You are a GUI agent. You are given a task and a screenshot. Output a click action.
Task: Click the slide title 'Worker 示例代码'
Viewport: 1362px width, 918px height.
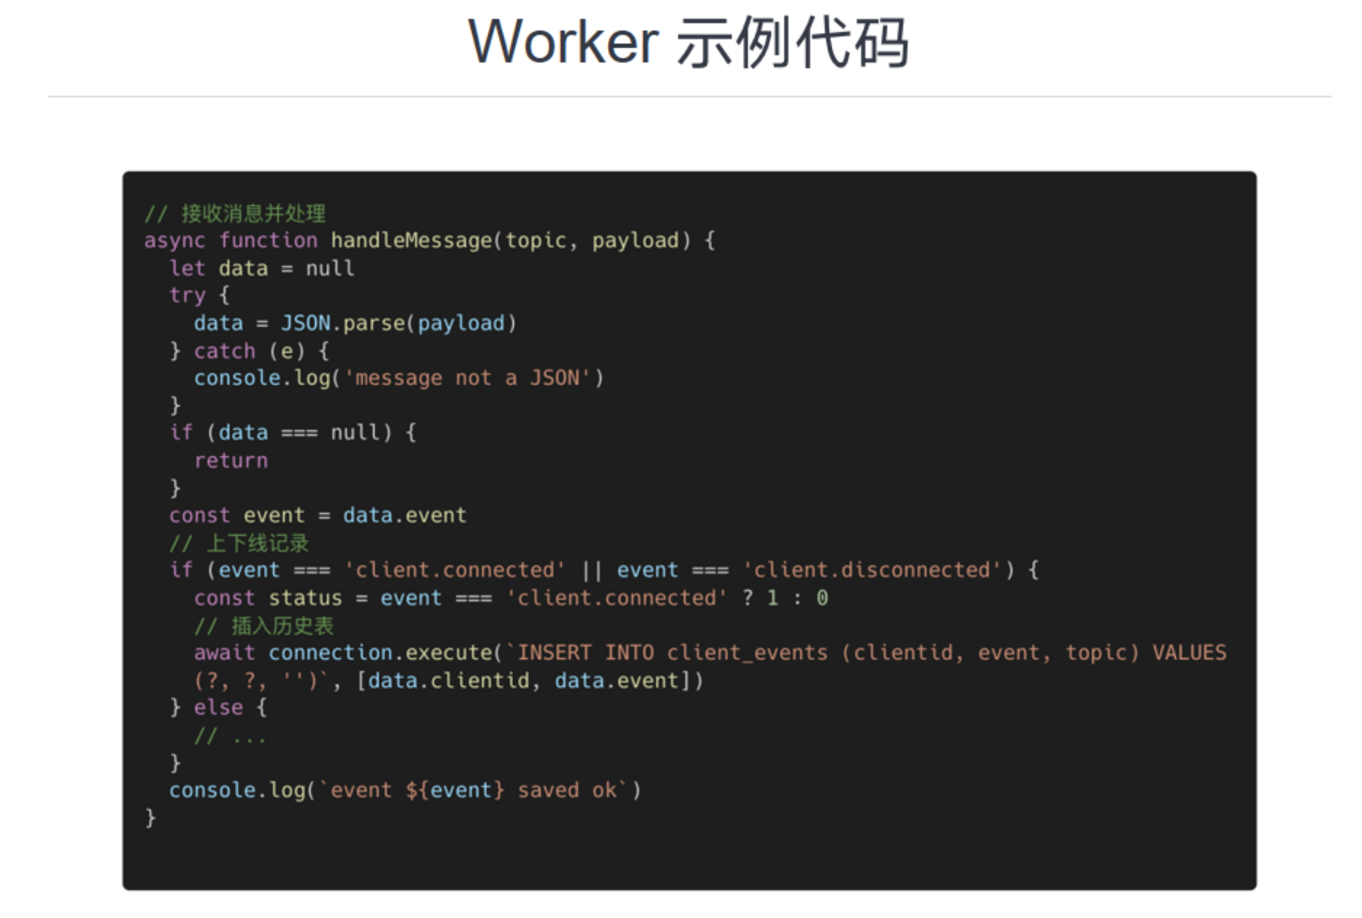[688, 43]
